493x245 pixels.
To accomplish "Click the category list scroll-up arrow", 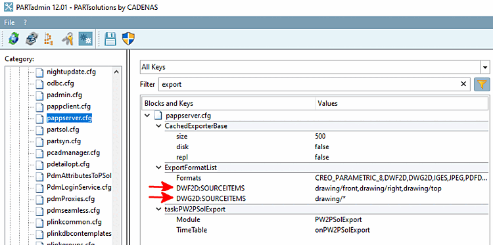I will 116,72.
